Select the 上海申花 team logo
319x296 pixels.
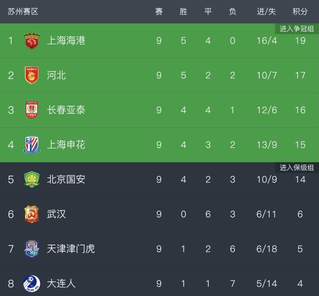[31, 145]
